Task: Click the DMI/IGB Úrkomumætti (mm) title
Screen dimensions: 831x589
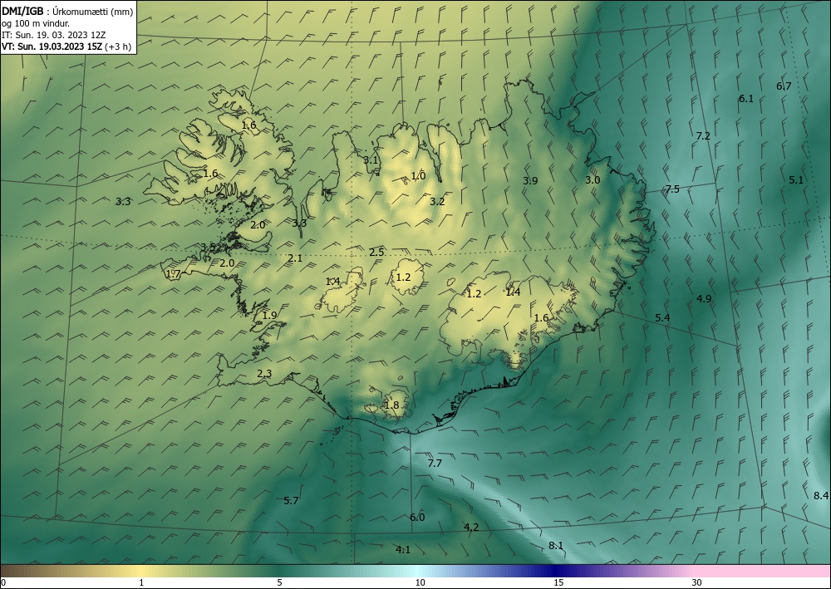Action: tap(67, 12)
